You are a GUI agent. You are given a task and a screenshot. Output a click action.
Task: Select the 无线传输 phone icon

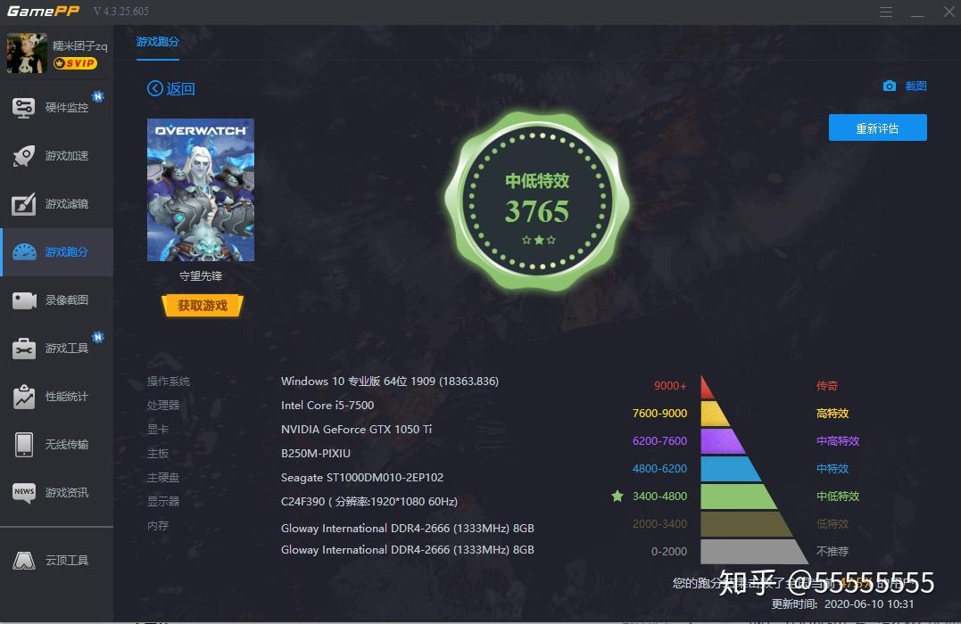click(24, 445)
